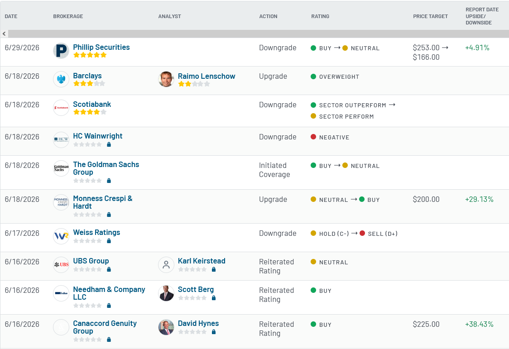
Task: Click the lock icon under Scott Berg
Action: click(214, 298)
